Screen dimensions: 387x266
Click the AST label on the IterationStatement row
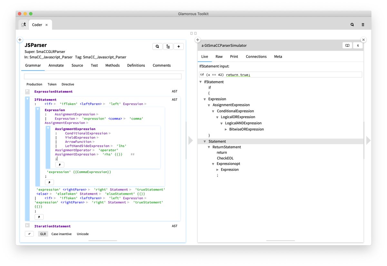tap(174, 226)
